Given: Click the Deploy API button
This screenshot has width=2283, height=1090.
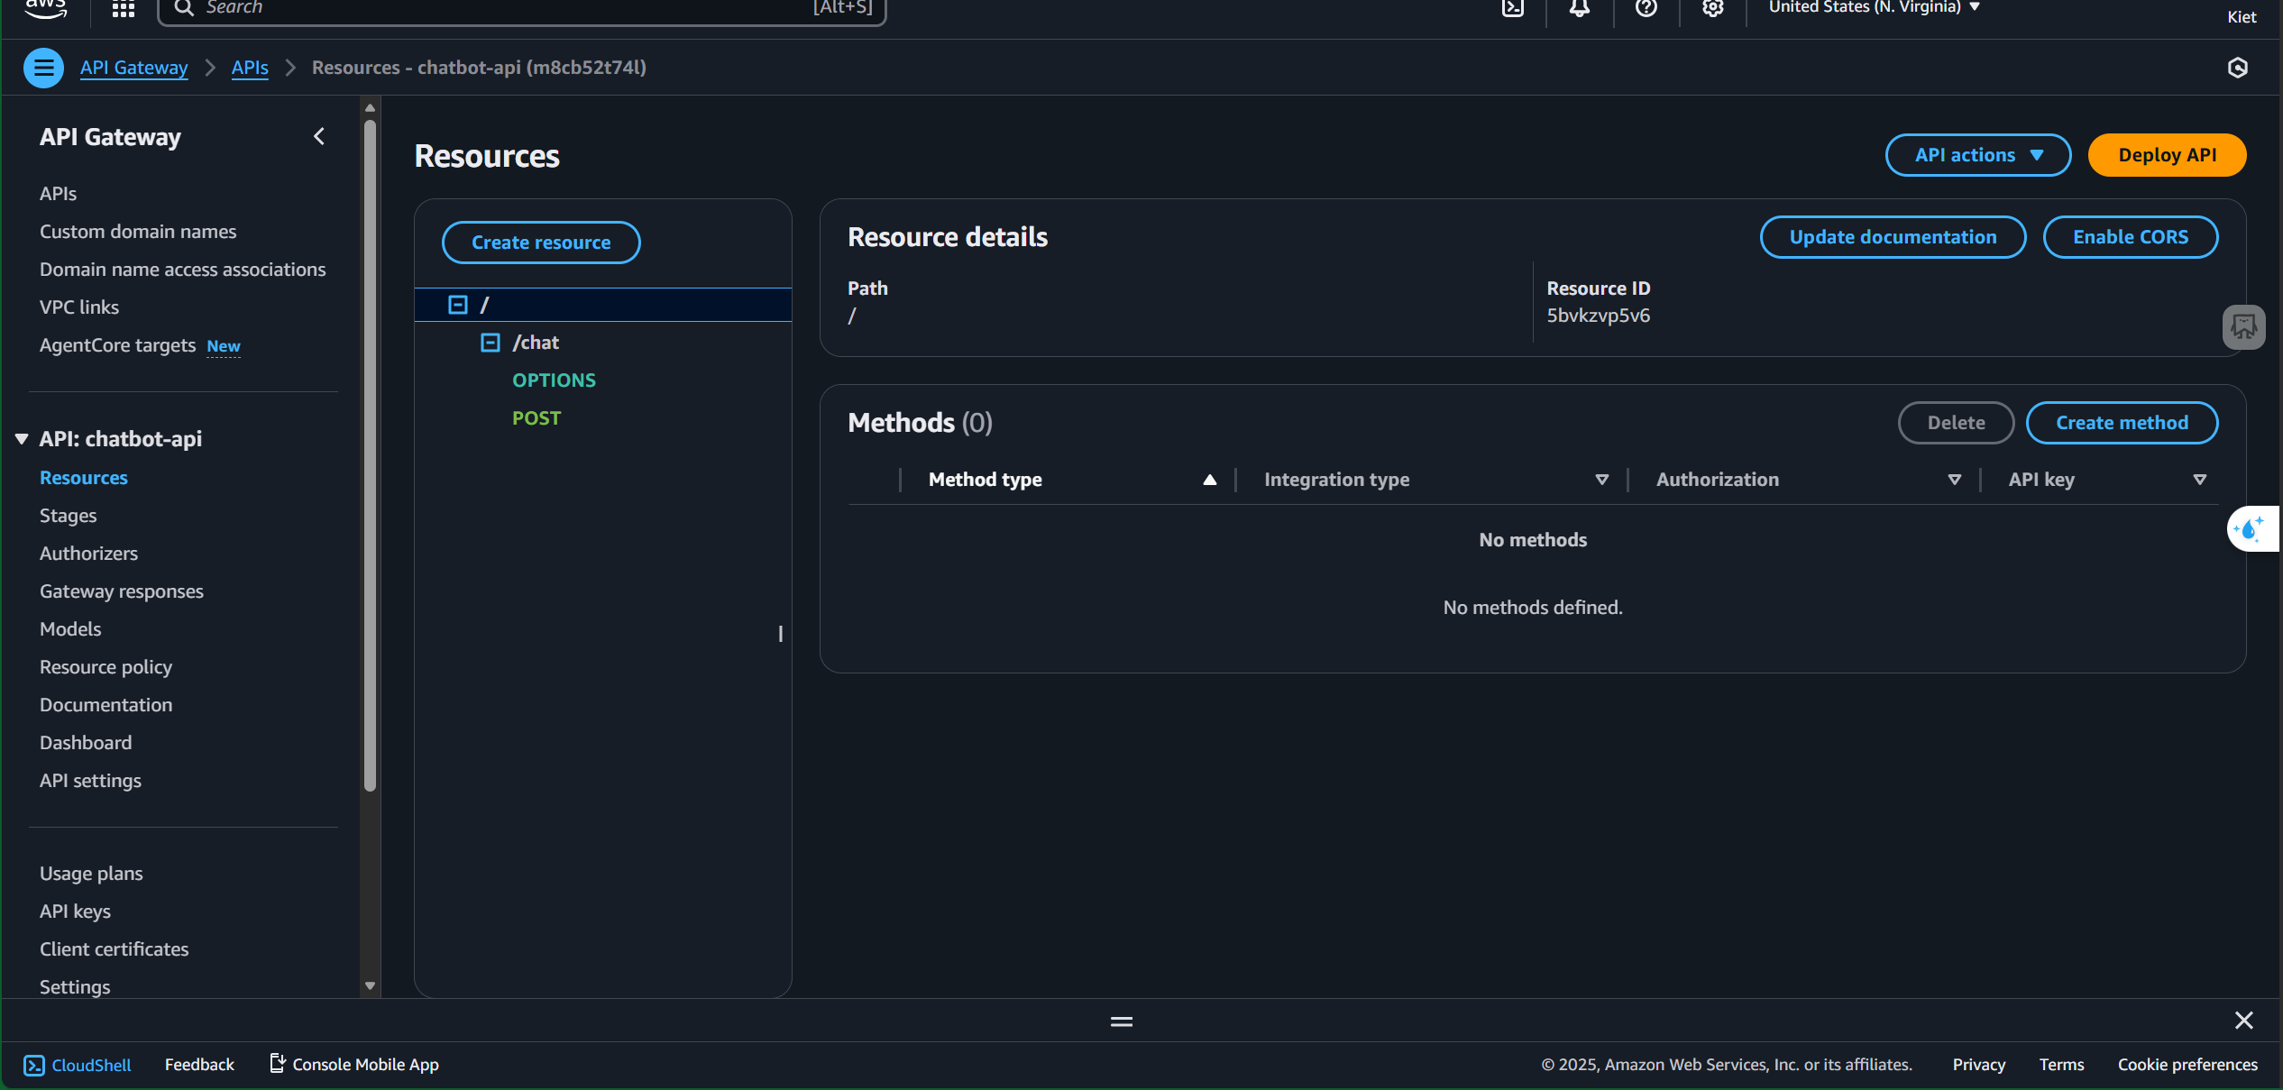Looking at the screenshot, I should [2166, 155].
